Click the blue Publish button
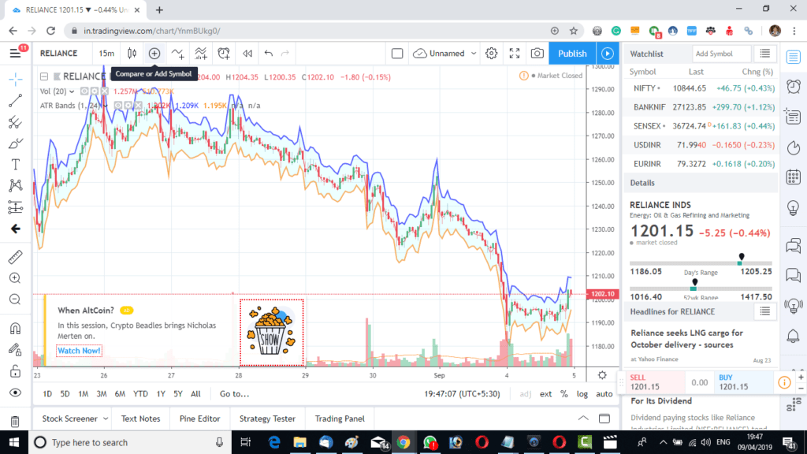The width and height of the screenshot is (807, 454). [x=572, y=54]
